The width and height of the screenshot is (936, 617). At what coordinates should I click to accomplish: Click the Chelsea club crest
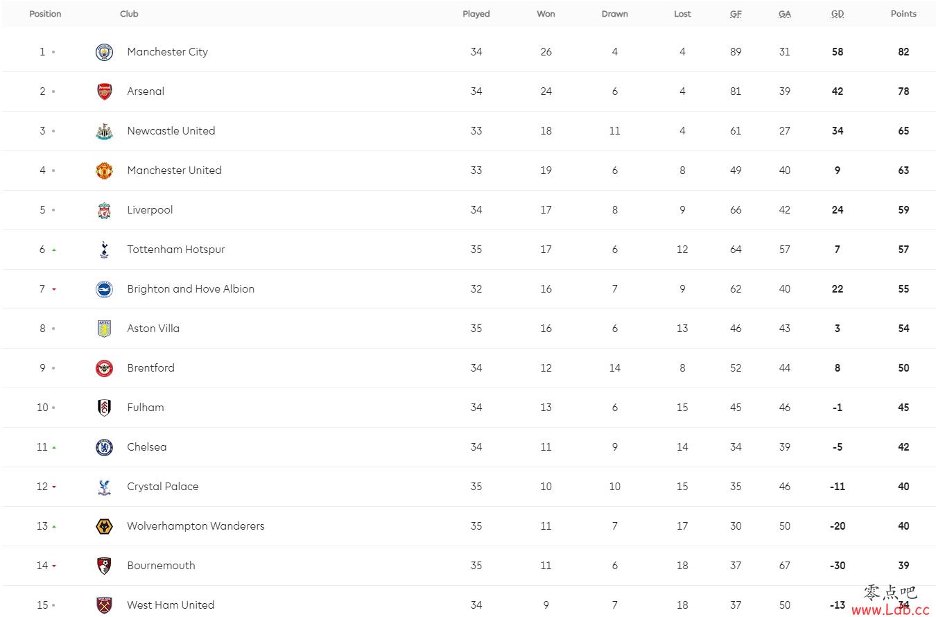[x=104, y=447]
